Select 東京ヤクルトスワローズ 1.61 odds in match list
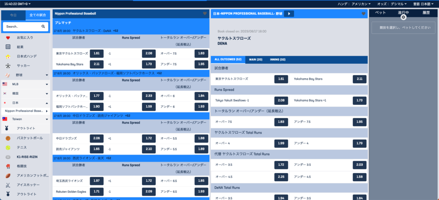Viewport: 439px width, 200px height. pos(96,54)
